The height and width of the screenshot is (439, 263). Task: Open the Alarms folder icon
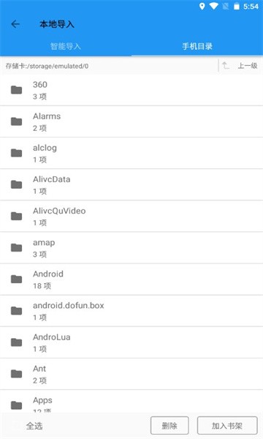pos(17,121)
